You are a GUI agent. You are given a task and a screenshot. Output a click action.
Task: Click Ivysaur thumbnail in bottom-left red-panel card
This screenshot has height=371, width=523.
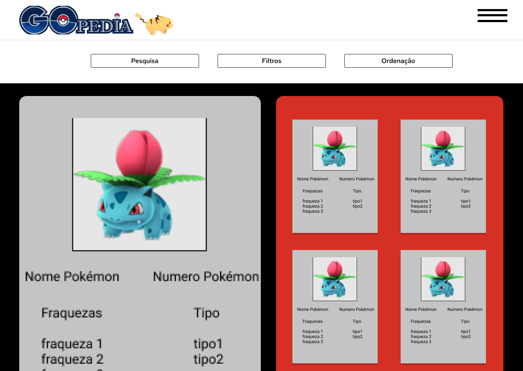click(x=335, y=279)
